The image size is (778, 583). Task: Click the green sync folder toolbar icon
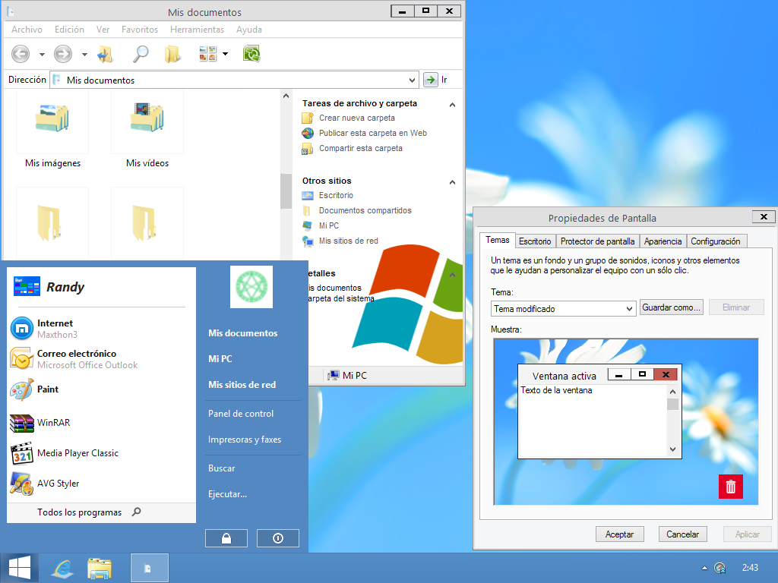coord(251,54)
